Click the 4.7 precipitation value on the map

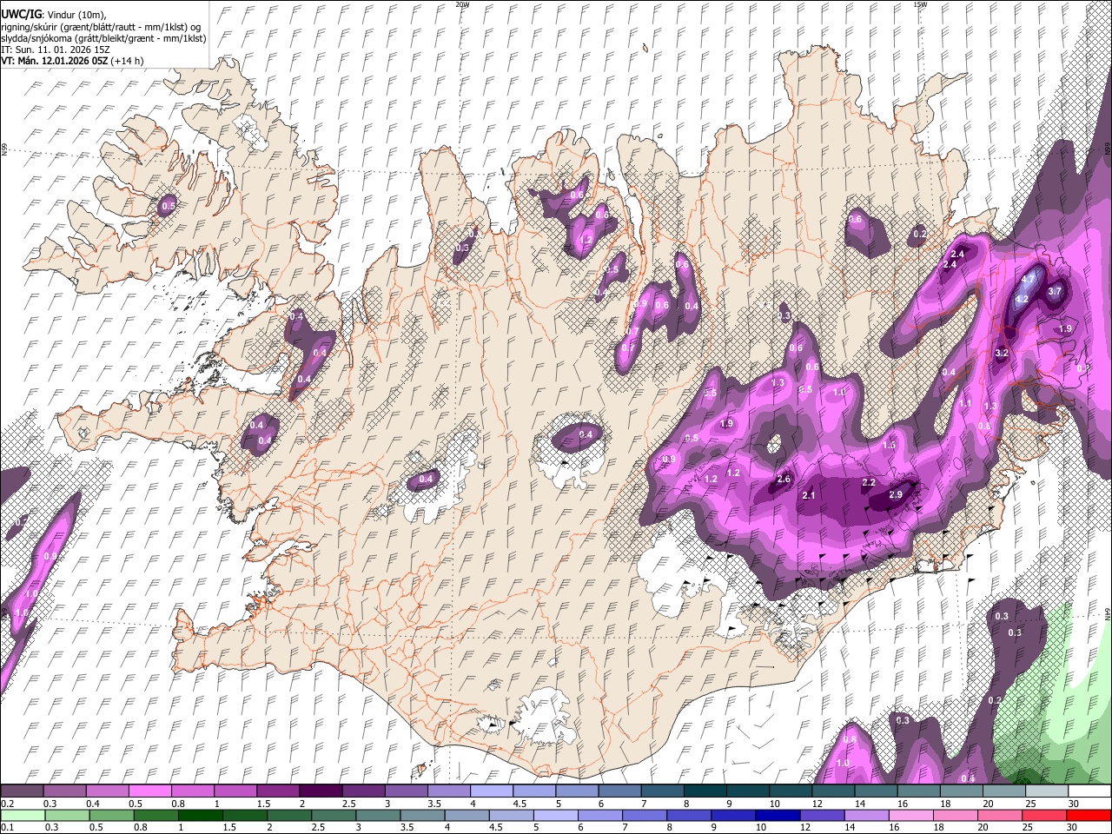(1029, 280)
